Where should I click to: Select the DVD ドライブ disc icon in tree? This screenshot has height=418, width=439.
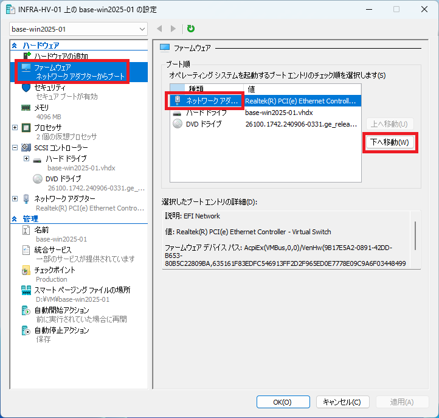click(38, 179)
